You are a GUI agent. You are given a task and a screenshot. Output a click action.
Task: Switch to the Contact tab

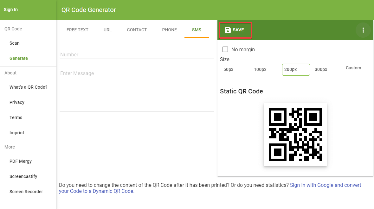tap(137, 30)
